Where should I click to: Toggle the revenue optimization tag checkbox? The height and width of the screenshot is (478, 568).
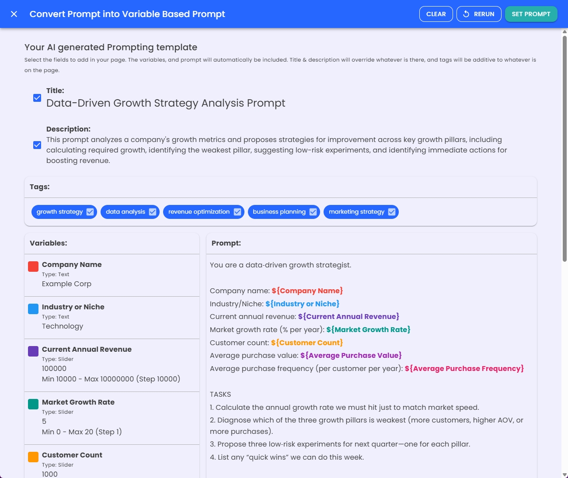[237, 212]
